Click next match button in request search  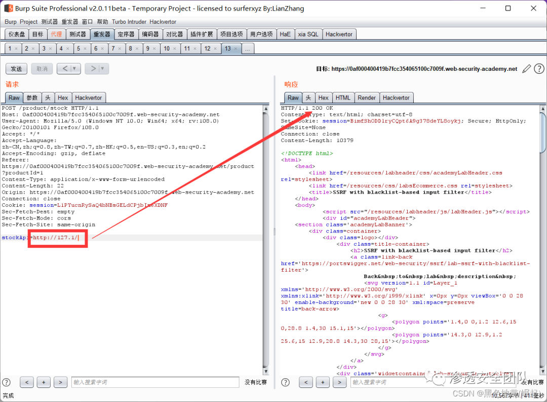[60, 382]
